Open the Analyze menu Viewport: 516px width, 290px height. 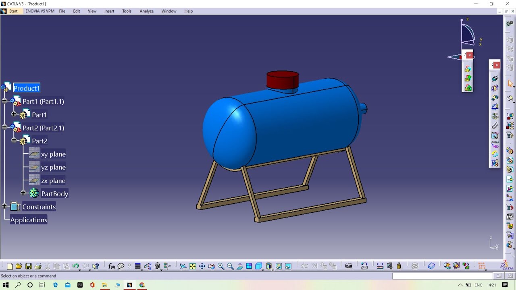(x=146, y=11)
